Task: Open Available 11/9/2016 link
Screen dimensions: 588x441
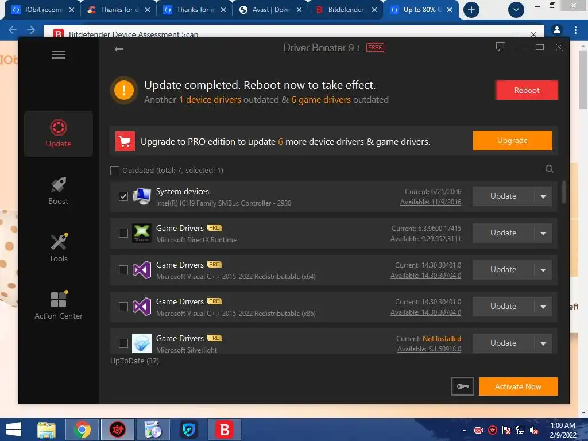Action: coord(431,202)
